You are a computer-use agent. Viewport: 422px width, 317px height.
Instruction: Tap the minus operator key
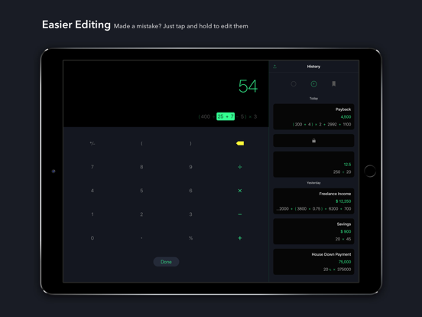[240, 214]
